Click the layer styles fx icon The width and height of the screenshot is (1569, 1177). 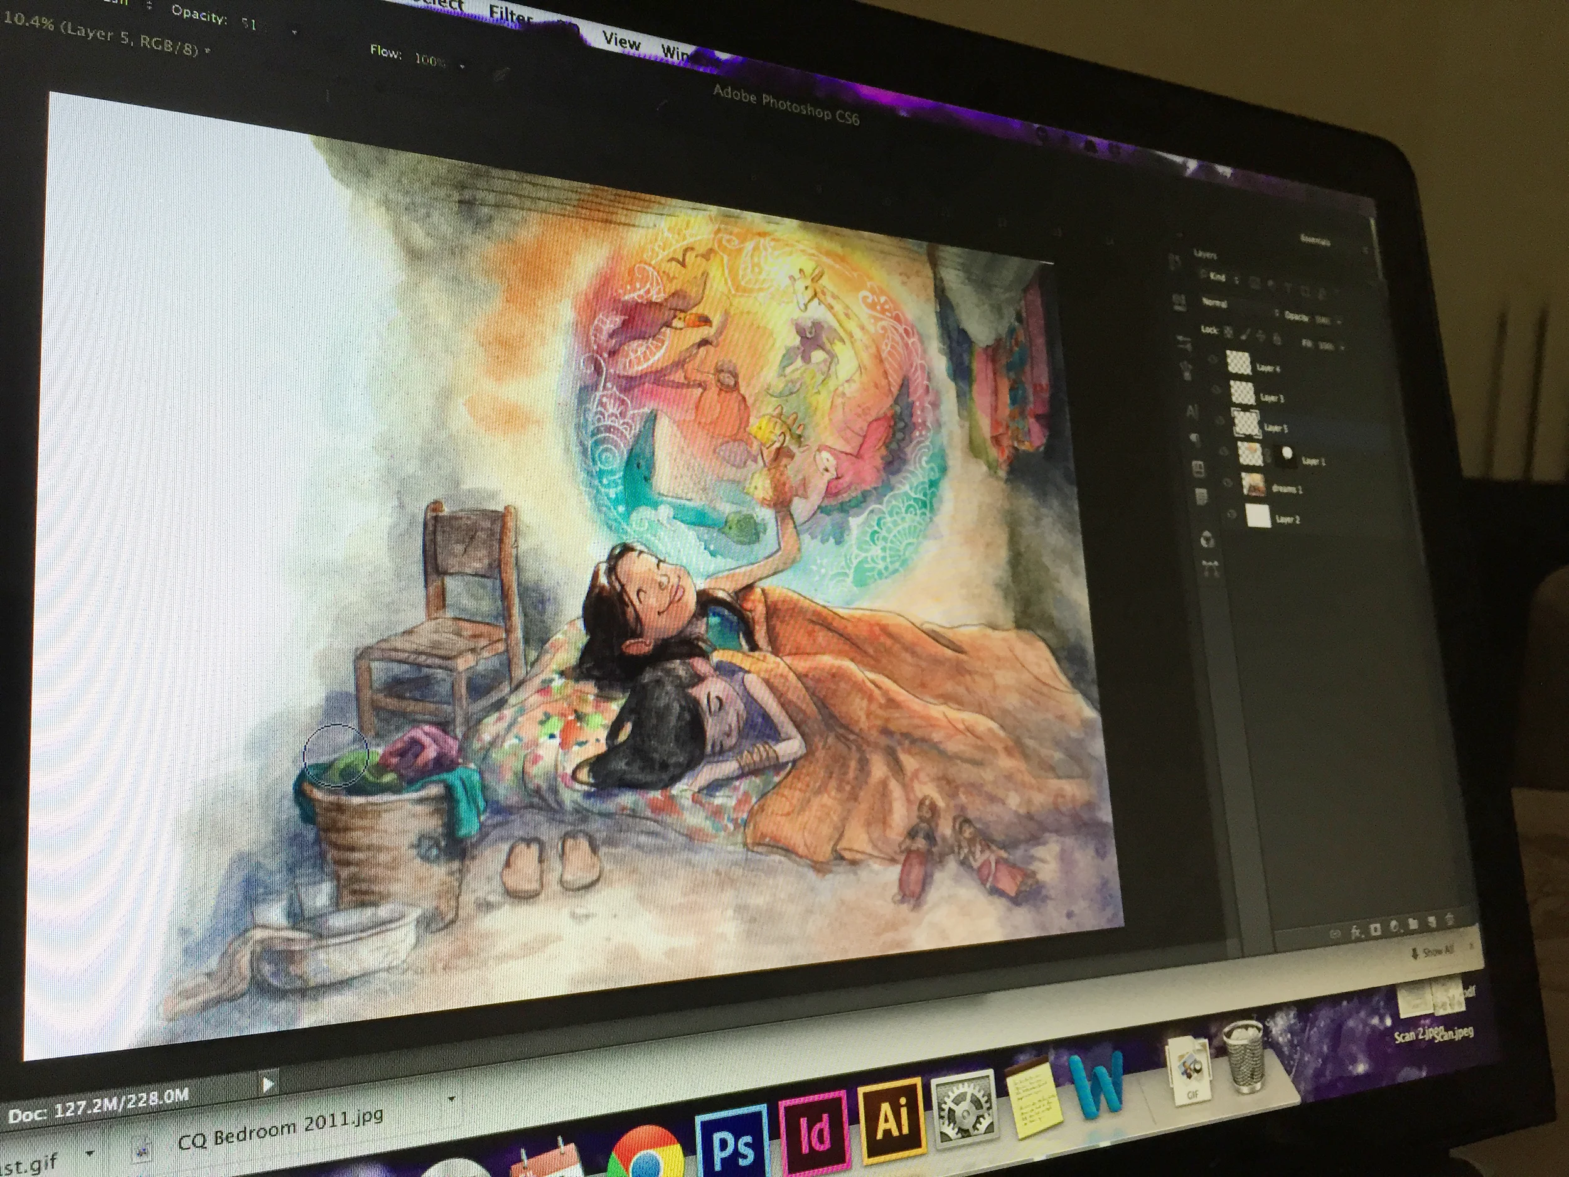point(1356,933)
